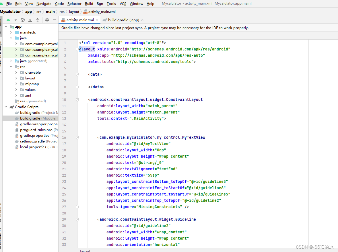The image size is (338, 252).
Task: Open Project view settings gear icon
Action: pyautogui.click(x=46, y=20)
